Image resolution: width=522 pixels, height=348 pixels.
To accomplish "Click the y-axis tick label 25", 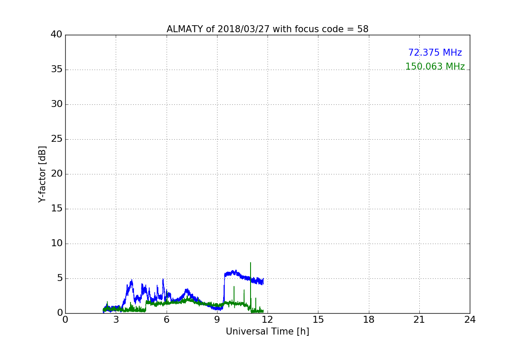I will click(x=57, y=139).
